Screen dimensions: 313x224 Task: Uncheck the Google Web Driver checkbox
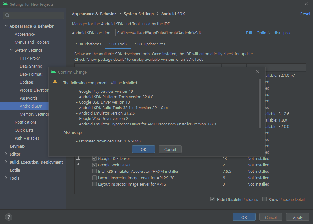coord(95,165)
